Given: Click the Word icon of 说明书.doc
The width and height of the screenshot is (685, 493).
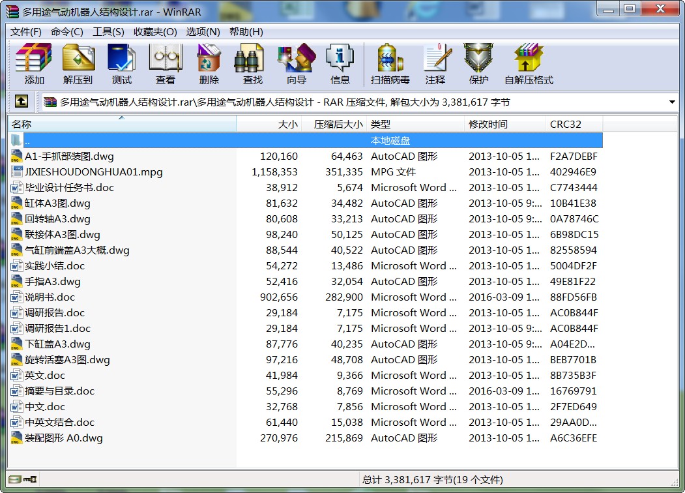Looking at the screenshot, I should 16,297.
